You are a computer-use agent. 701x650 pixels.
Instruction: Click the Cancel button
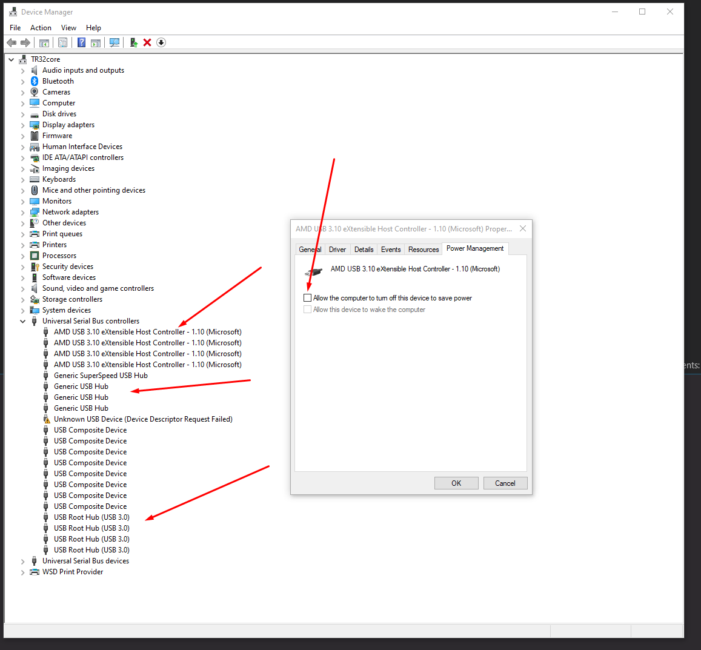505,483
